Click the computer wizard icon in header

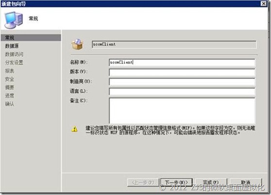coord(14,20)
